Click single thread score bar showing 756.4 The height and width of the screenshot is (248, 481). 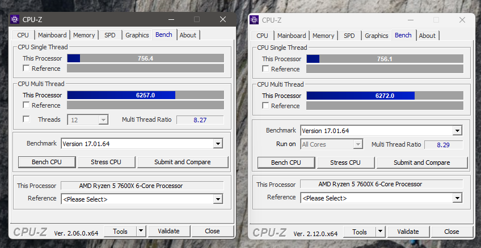tap(145, 58)
